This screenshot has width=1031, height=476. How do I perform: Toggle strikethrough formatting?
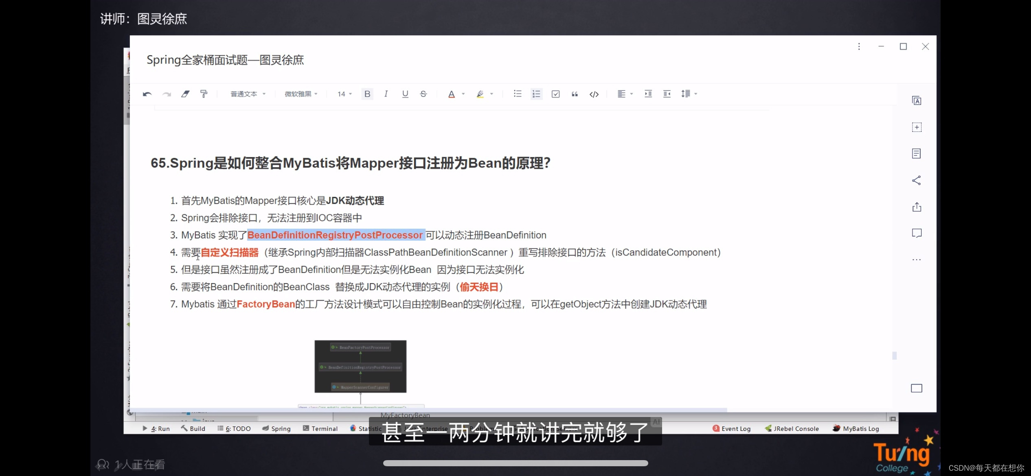(423, 94)
